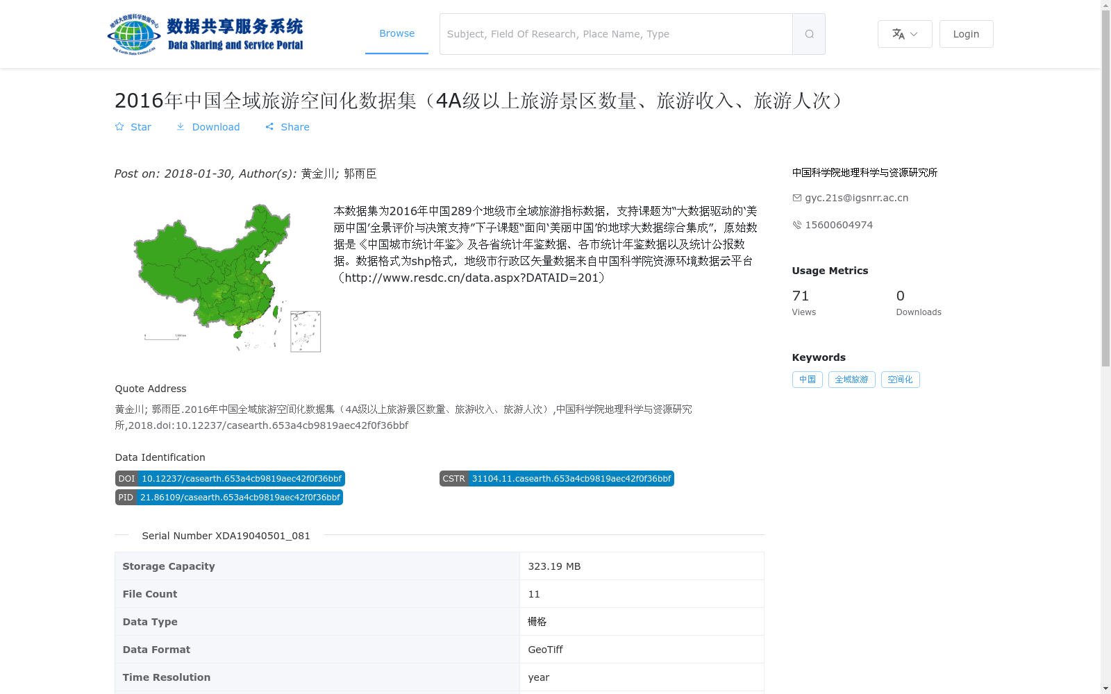Screen dimensions: 1111x694
Task: Focus the subject search input field
Action: [x=616, y=34]
